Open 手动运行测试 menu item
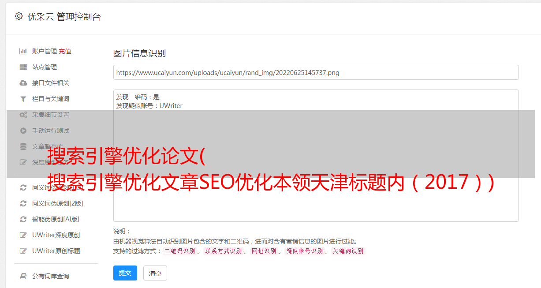The image size is (541, 288). tap(51, 131)
